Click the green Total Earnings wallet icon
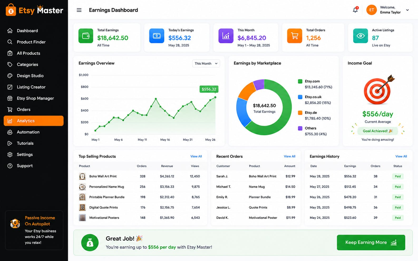The height and width of the screenshot is (261, 418). [86, 36]
